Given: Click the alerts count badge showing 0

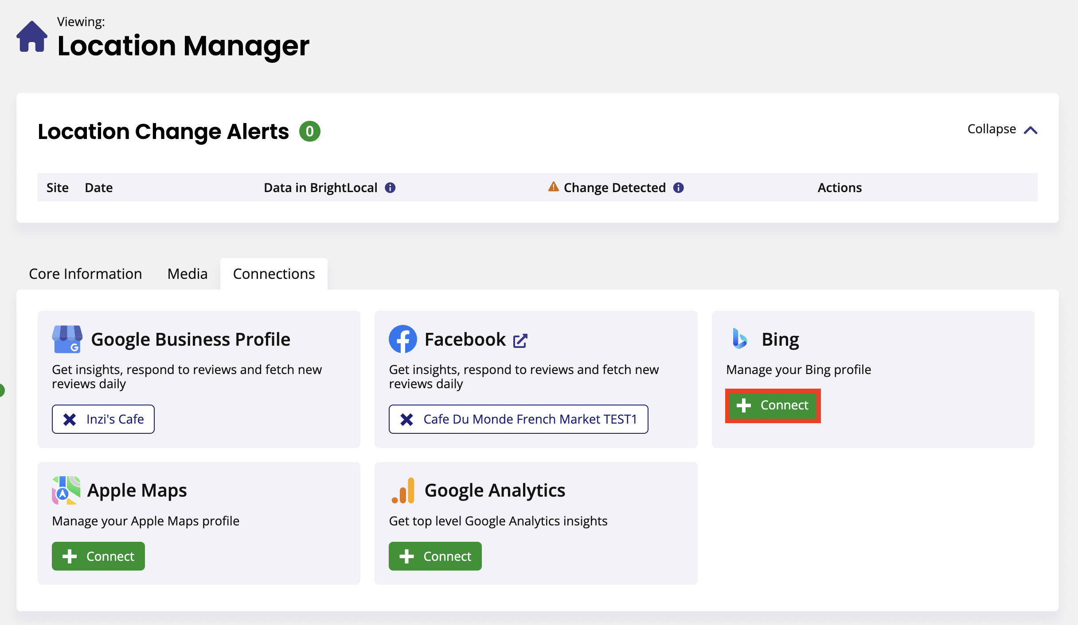Looking at the screenshot, I should click(310, 131).
